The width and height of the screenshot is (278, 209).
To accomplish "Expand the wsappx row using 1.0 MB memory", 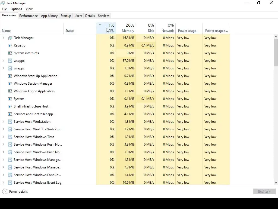I will point(3,68).
